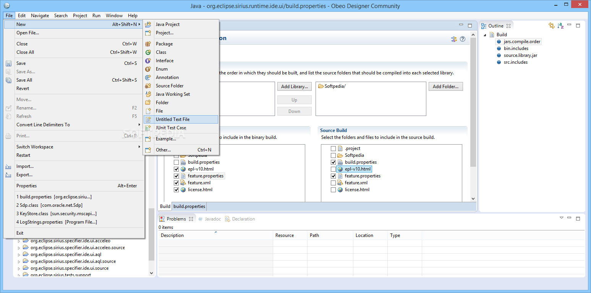Choose Save All in the File menu

click(74, 80)
